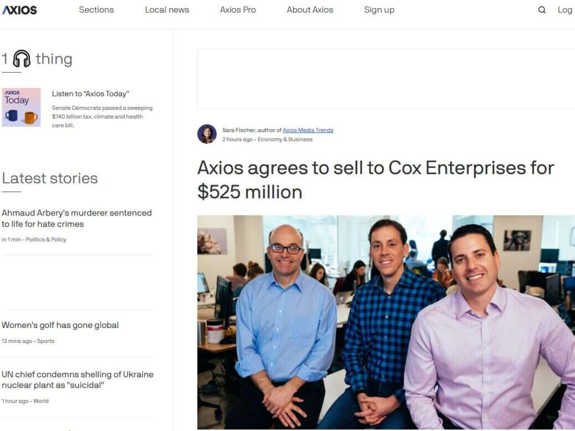The width and height of the screenshot is (575, 431).
Task: Click the Axios logo
Action: point(20,10)
